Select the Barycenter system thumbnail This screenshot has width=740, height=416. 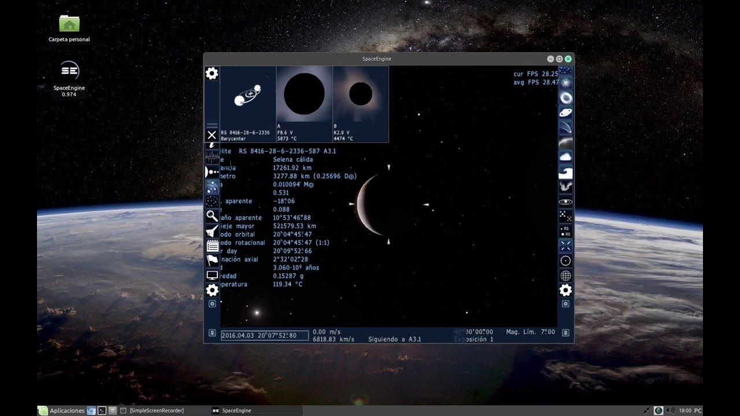pos(247,104)
